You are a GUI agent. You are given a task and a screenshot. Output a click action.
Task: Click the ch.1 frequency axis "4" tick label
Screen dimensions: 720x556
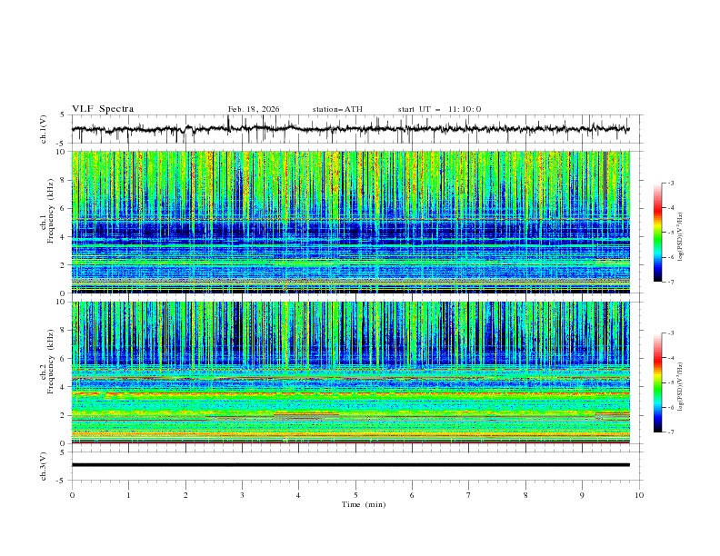pyautogui.click(x=64, y=237)
